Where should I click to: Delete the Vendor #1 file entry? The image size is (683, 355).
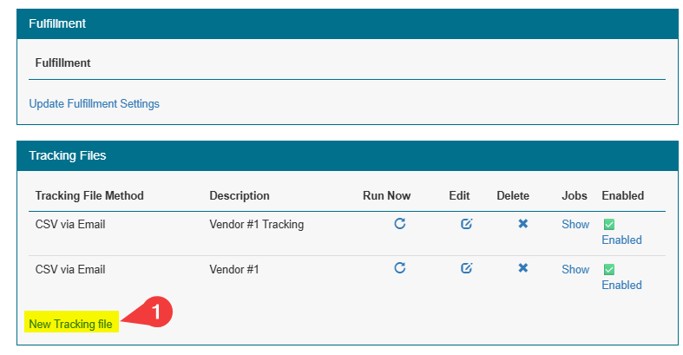[523, 268]
